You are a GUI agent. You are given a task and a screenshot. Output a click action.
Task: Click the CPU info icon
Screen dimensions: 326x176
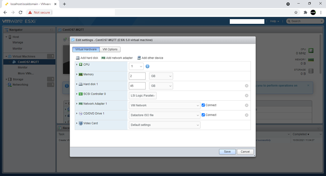click(148, 66)
